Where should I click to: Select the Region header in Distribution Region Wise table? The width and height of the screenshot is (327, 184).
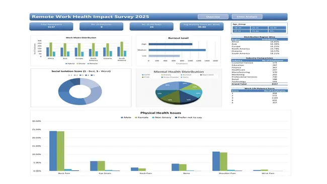[236, 39]
